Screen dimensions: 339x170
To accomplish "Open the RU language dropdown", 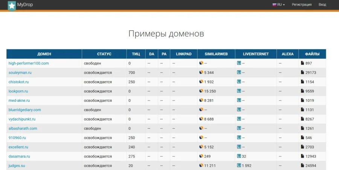I will [x=279, y=5].
